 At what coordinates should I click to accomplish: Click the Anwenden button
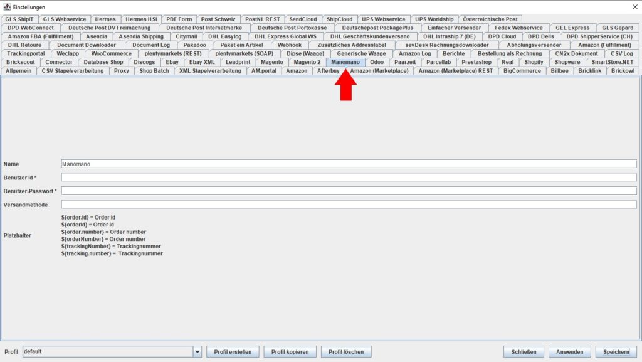click(569, 352)
